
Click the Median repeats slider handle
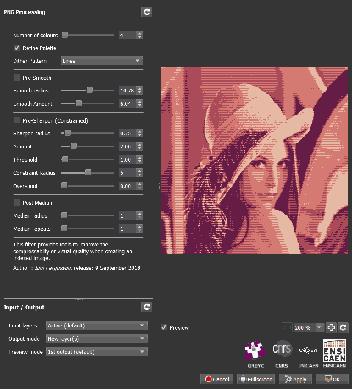(x=64, y=228)
